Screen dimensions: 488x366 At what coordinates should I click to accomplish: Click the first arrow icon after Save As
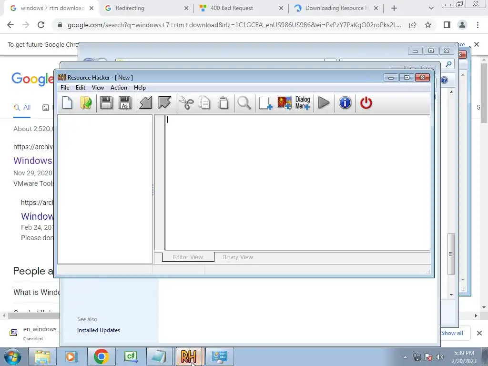click(x=146, y=103)
